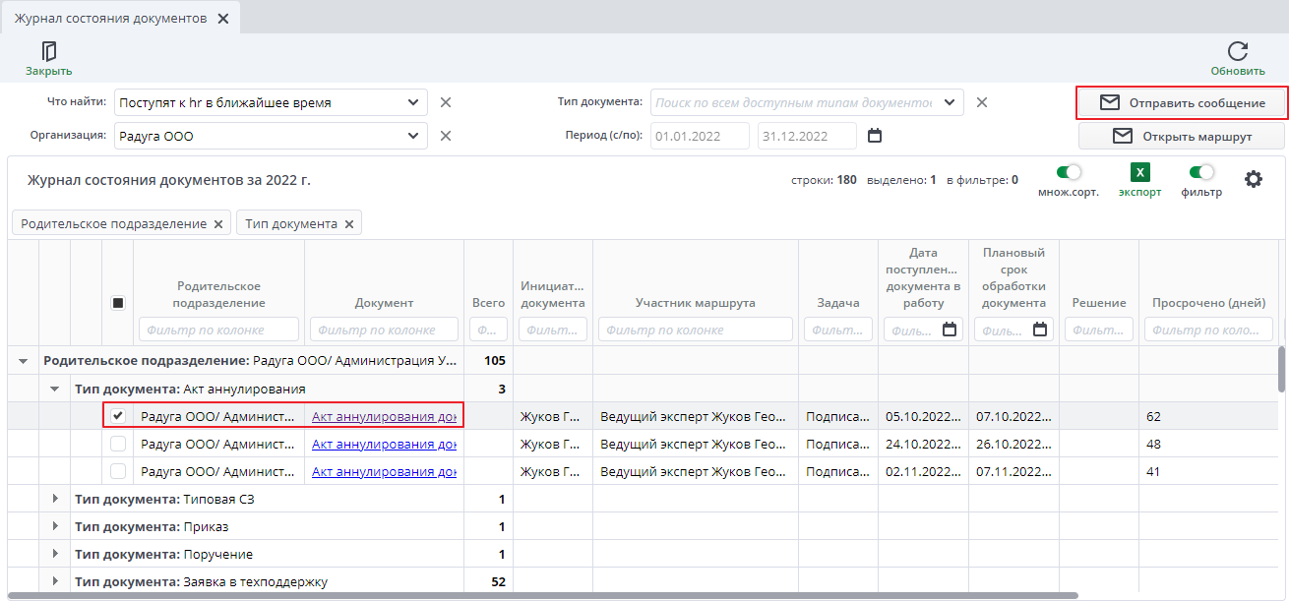Image resolution: width=1289 pixels, height=601 pixels.
Task: Open the table settings gear icon
Action: (x=1253, y=179)
